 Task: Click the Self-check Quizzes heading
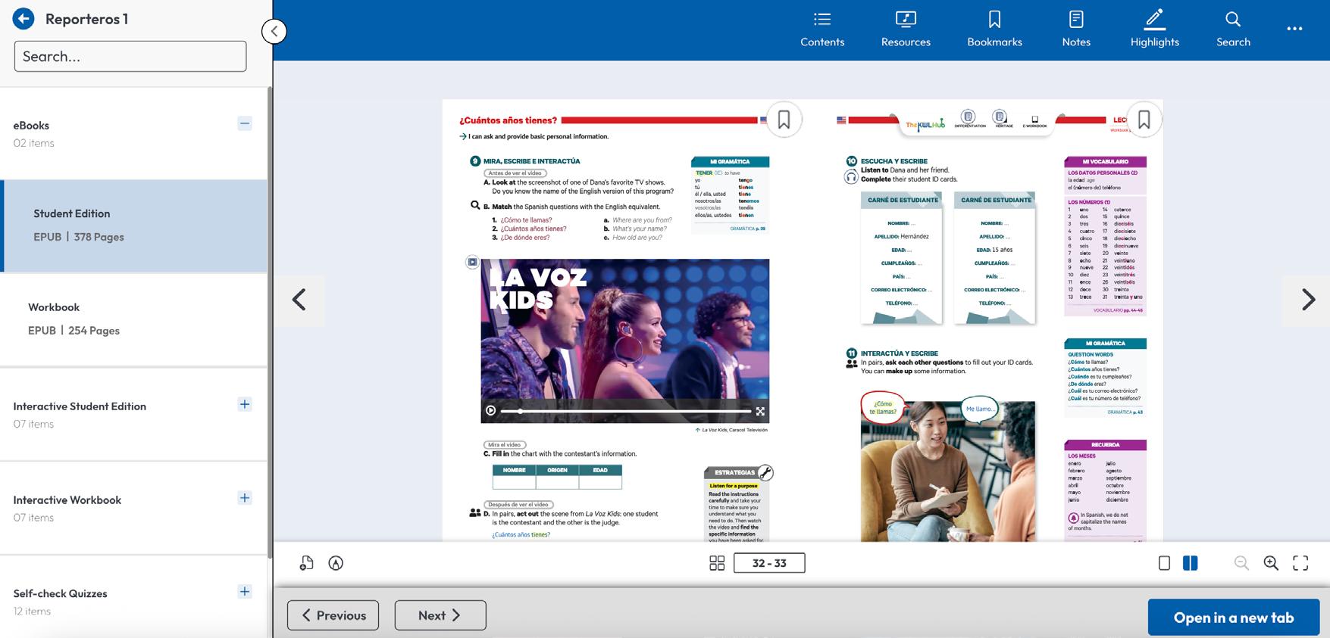(x=60, y=593)
